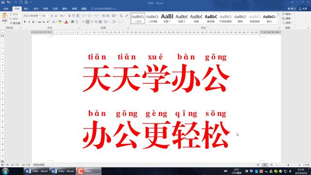
Task: Cut the selection with the scissors icon
Action: point(11,14)
